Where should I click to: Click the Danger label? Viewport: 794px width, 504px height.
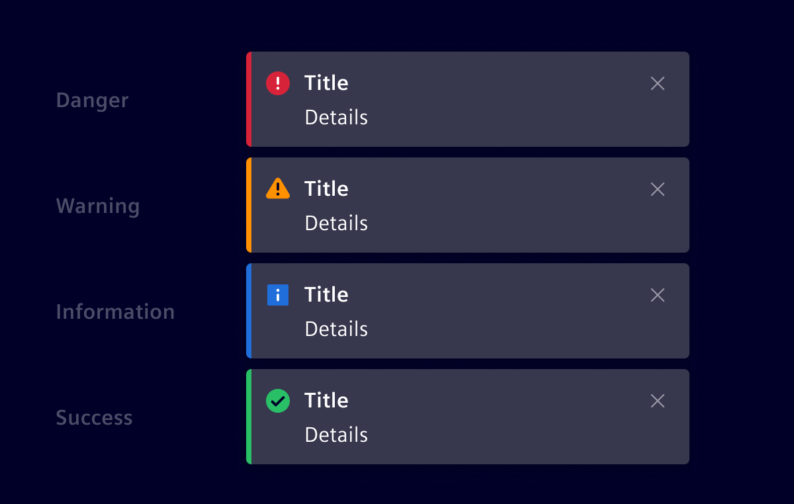point(92,101)
